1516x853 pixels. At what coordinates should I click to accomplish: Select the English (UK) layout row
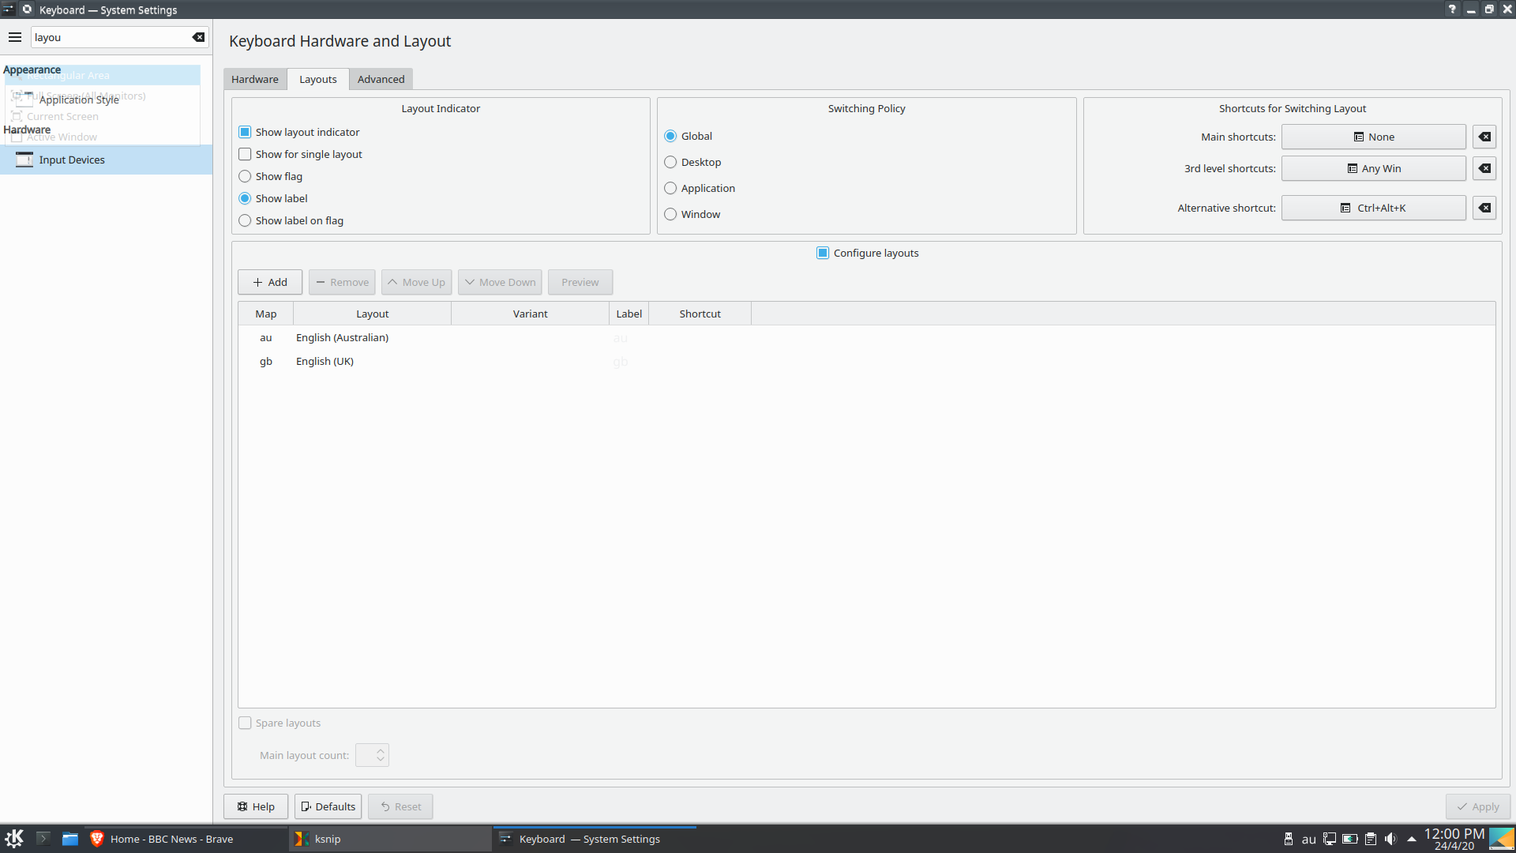(x=325, y=361)
